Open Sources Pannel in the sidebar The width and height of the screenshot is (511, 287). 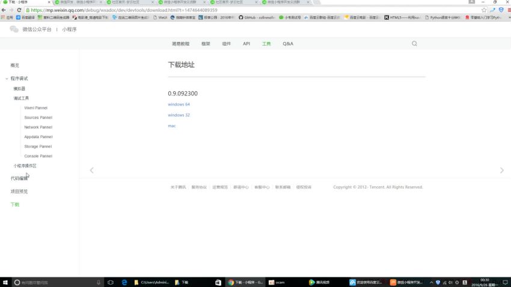38,118
